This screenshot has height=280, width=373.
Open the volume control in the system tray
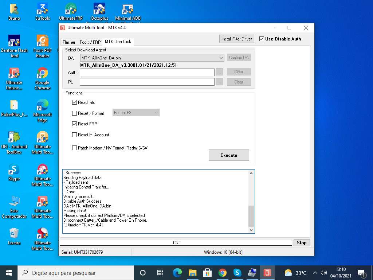pos(323,273)
